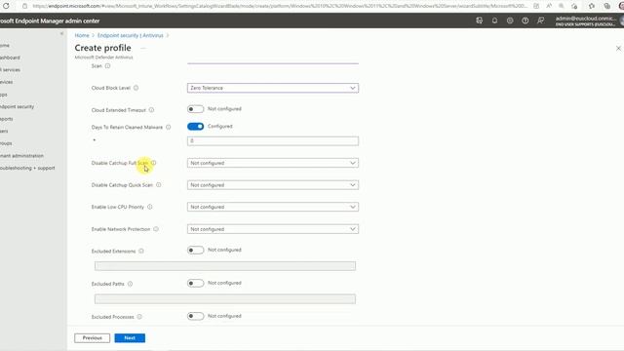Open the browser zoom icon

point(562,6)
